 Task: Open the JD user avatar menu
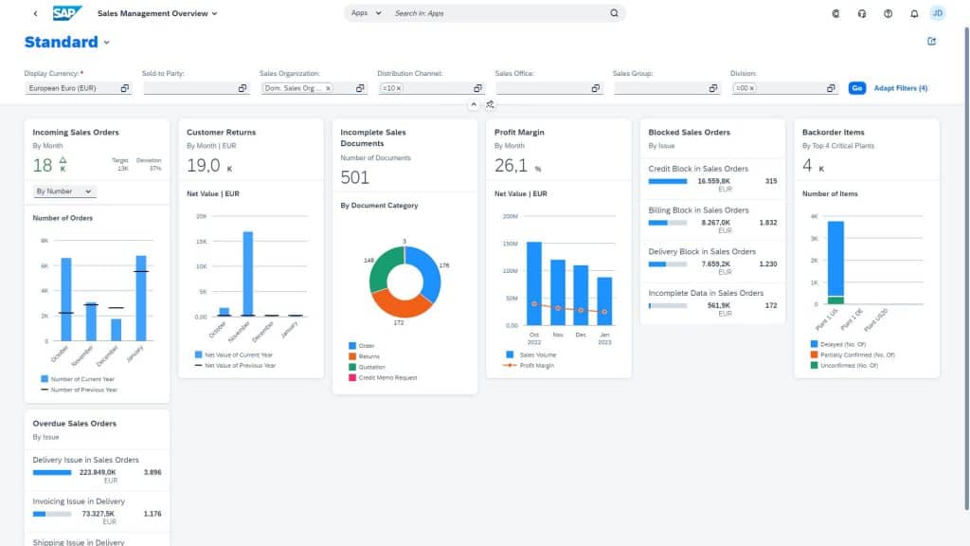(937, 13)
